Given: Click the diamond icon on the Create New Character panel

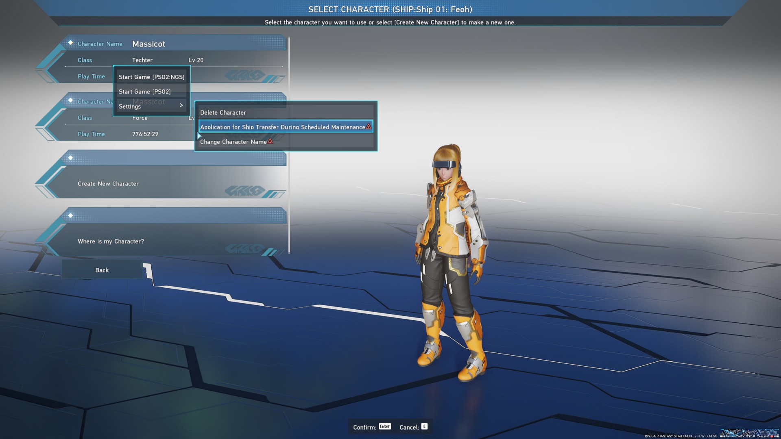Looking at the screenshot, I should point(71,158).
